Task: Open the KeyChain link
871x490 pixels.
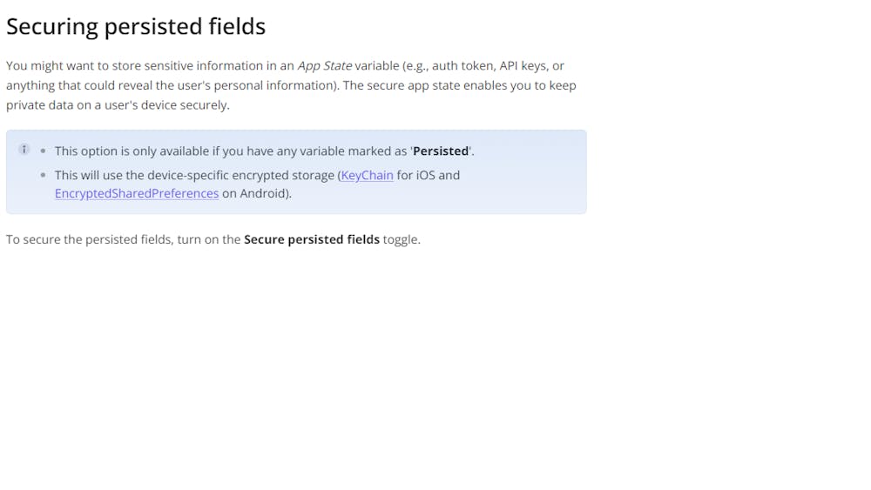Action: [367, 175]
